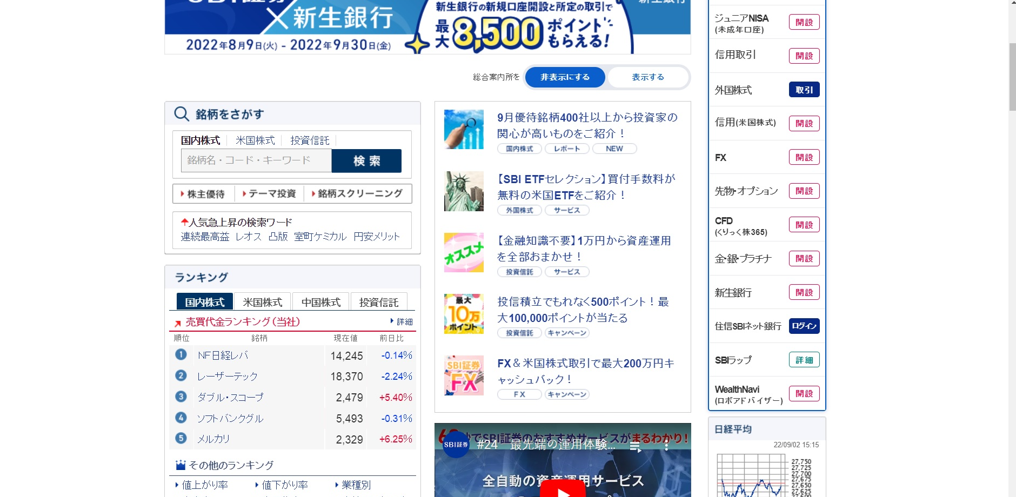Open the 新生銀行 開設 button
This screenshot has height=497, width=1016.
point(804,292)
